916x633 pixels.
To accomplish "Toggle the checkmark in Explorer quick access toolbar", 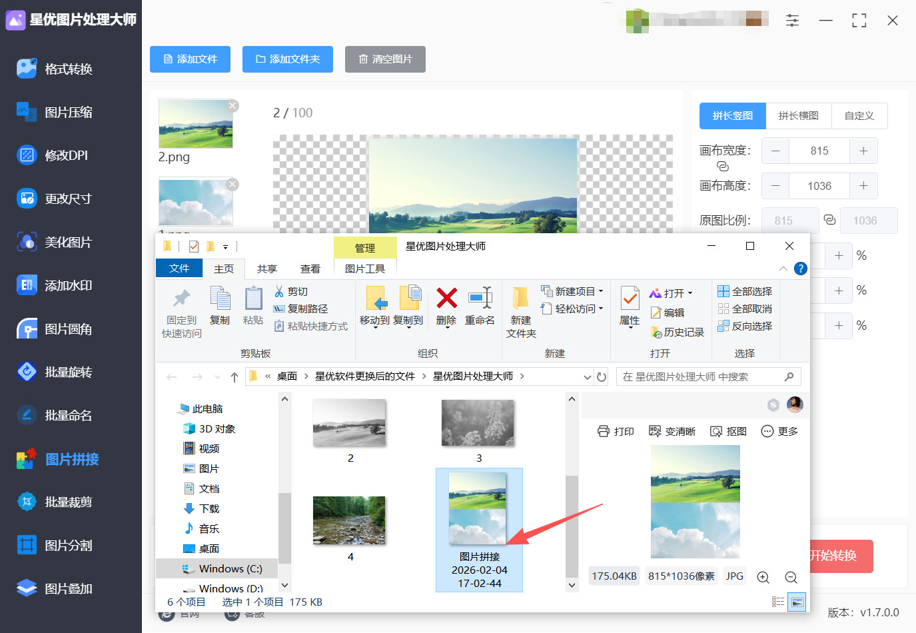I will (194, 247).
